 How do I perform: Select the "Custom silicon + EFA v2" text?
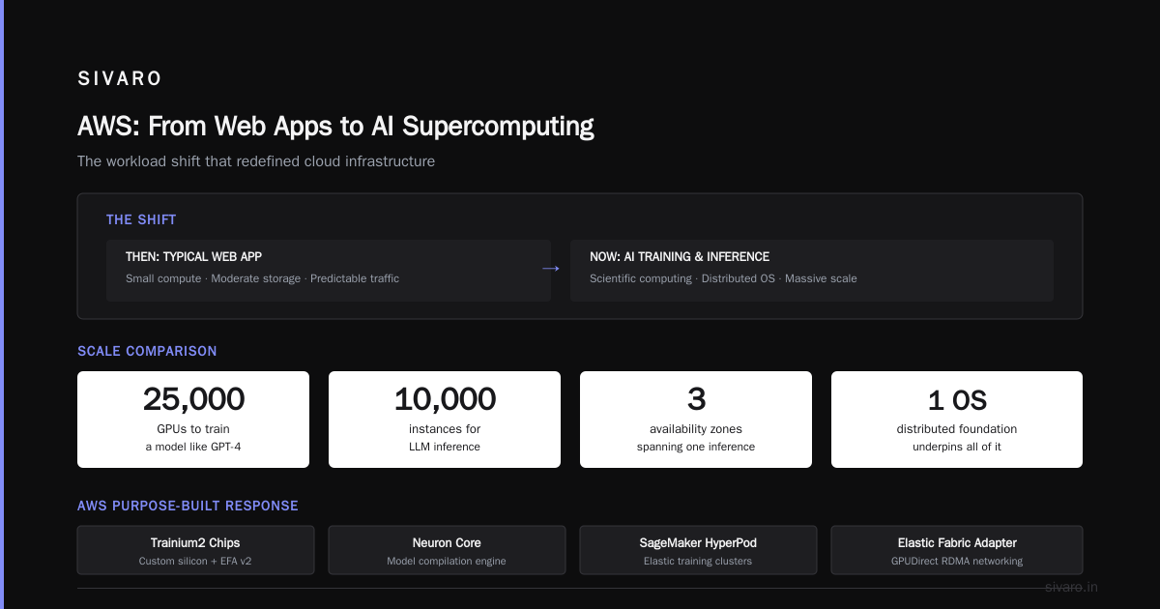[x=195, y=561]
